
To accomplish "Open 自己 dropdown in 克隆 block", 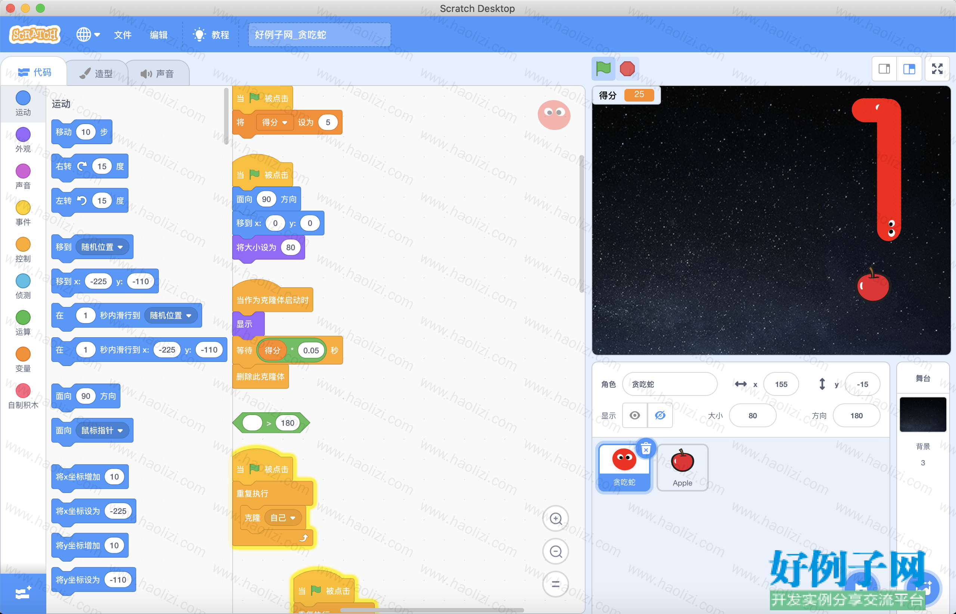I will pyautogui.click(x=283, y=518).
